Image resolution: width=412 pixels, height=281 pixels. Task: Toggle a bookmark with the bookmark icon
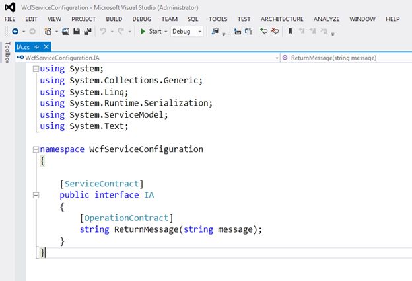click(290, 32)
